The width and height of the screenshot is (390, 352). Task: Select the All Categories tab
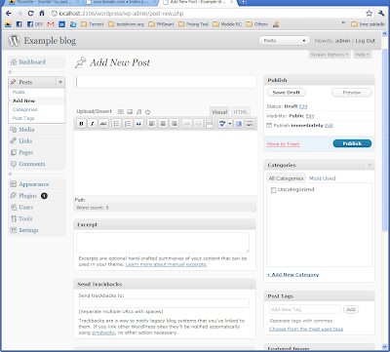286,178
